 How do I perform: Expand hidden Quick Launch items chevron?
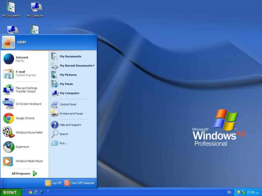pos(48,191)
